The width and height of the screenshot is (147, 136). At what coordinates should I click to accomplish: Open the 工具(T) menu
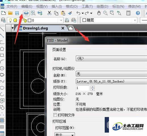87,7
